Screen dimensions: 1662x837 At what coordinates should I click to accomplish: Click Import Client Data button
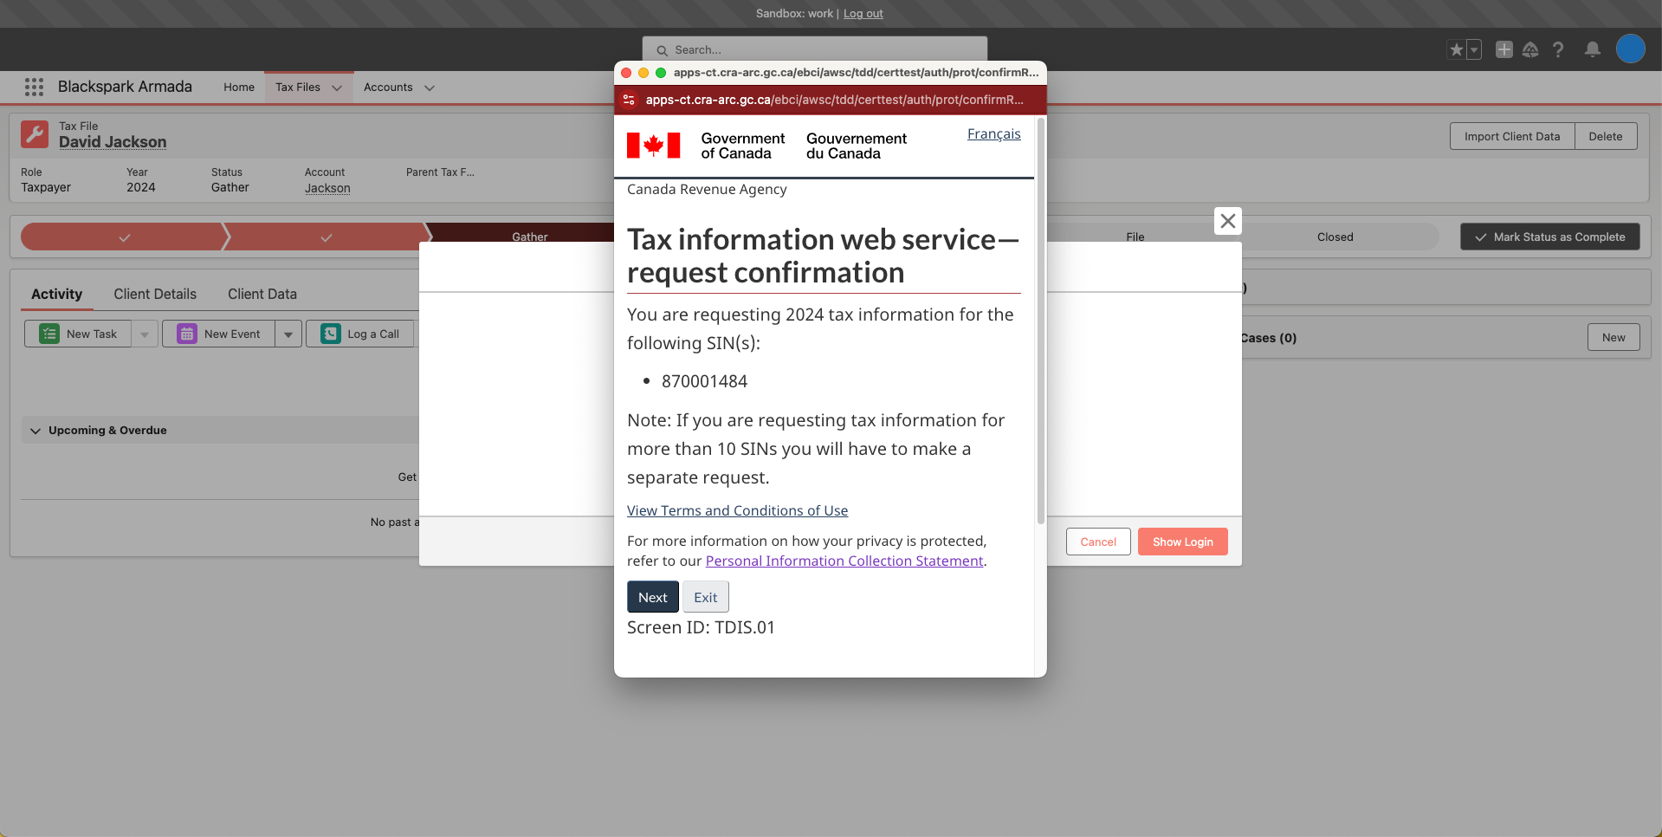(x=1512, y=136)
